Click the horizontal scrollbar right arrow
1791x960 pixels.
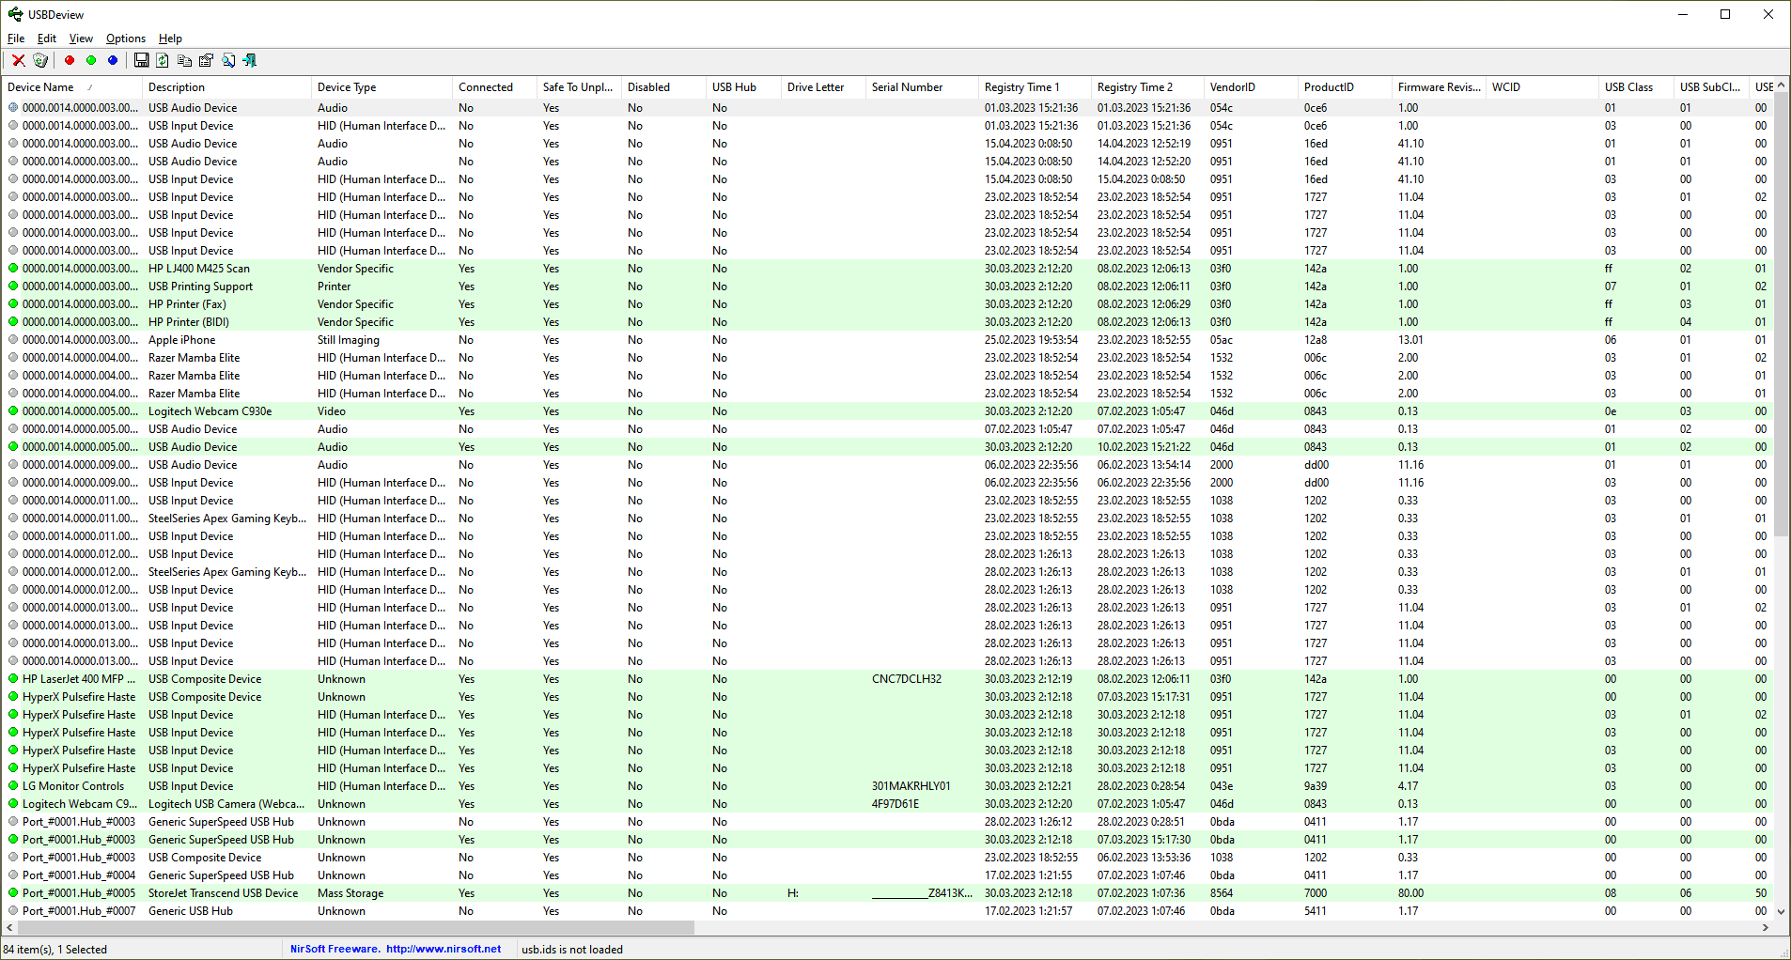click(1766, 927)
